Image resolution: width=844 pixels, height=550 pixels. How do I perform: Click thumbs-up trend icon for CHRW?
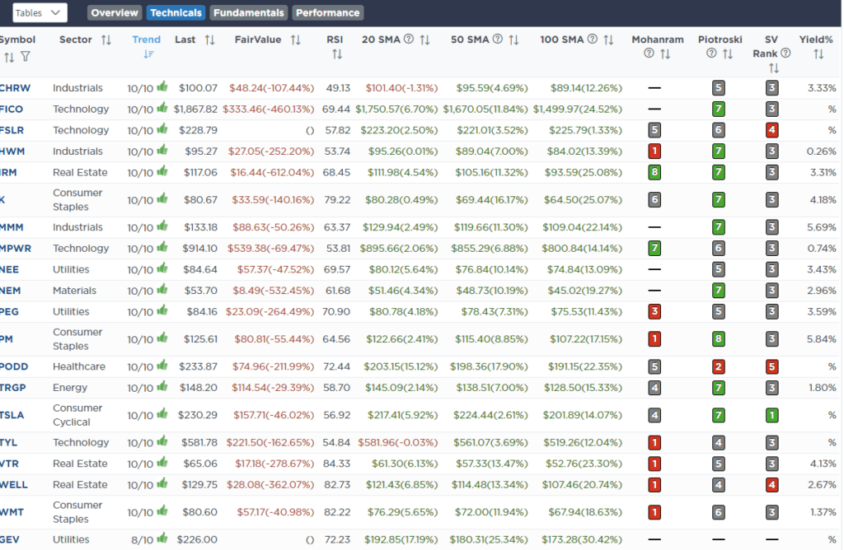[x=162, y=87]
